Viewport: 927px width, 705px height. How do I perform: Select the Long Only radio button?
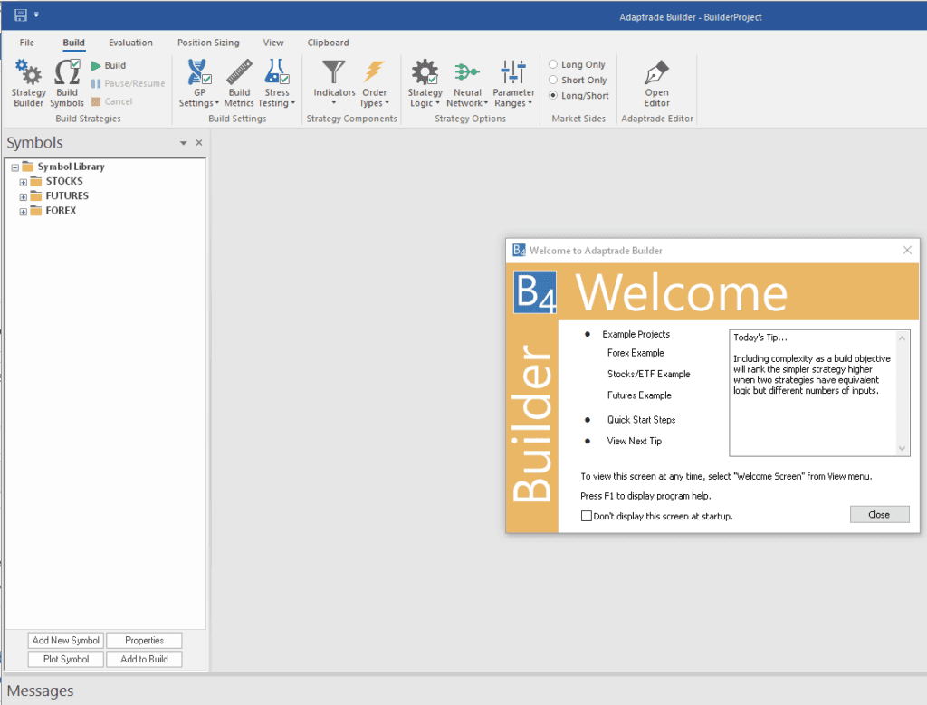point(553,65)
